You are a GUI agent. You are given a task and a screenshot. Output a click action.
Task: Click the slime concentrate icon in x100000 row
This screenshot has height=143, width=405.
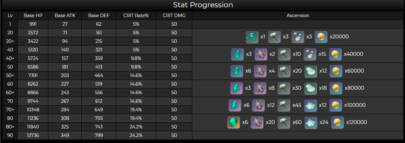(311, 105)
